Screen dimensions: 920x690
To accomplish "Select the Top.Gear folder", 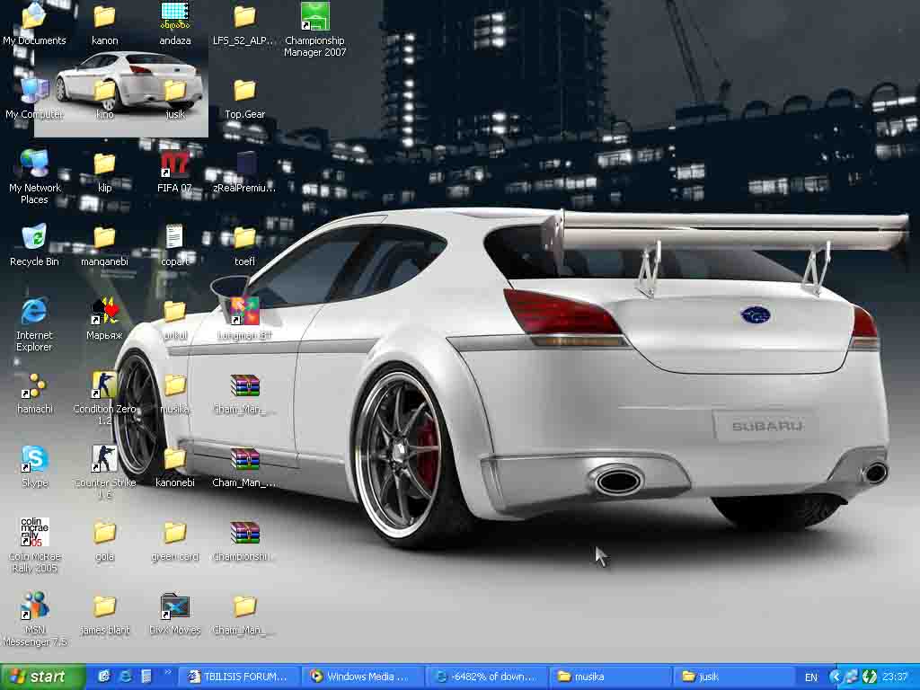I will [x=244, y=92].
